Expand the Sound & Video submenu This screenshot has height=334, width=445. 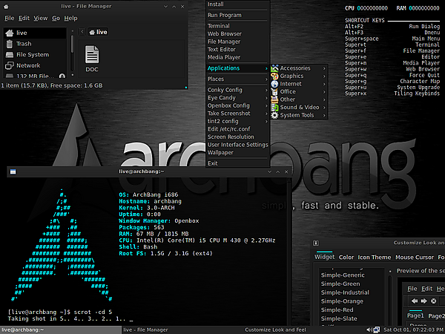coord(300,108)
